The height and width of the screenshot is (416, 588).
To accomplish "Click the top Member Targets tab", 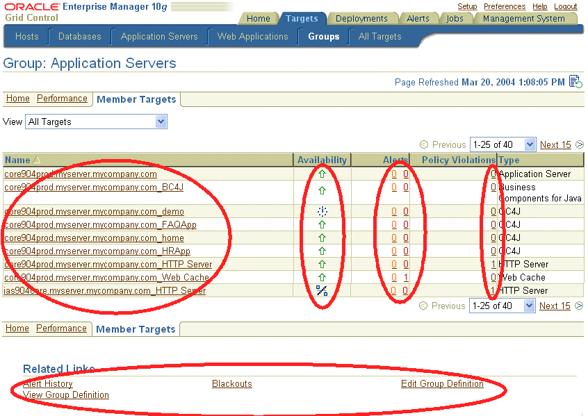I will click(x=136, y=99).
